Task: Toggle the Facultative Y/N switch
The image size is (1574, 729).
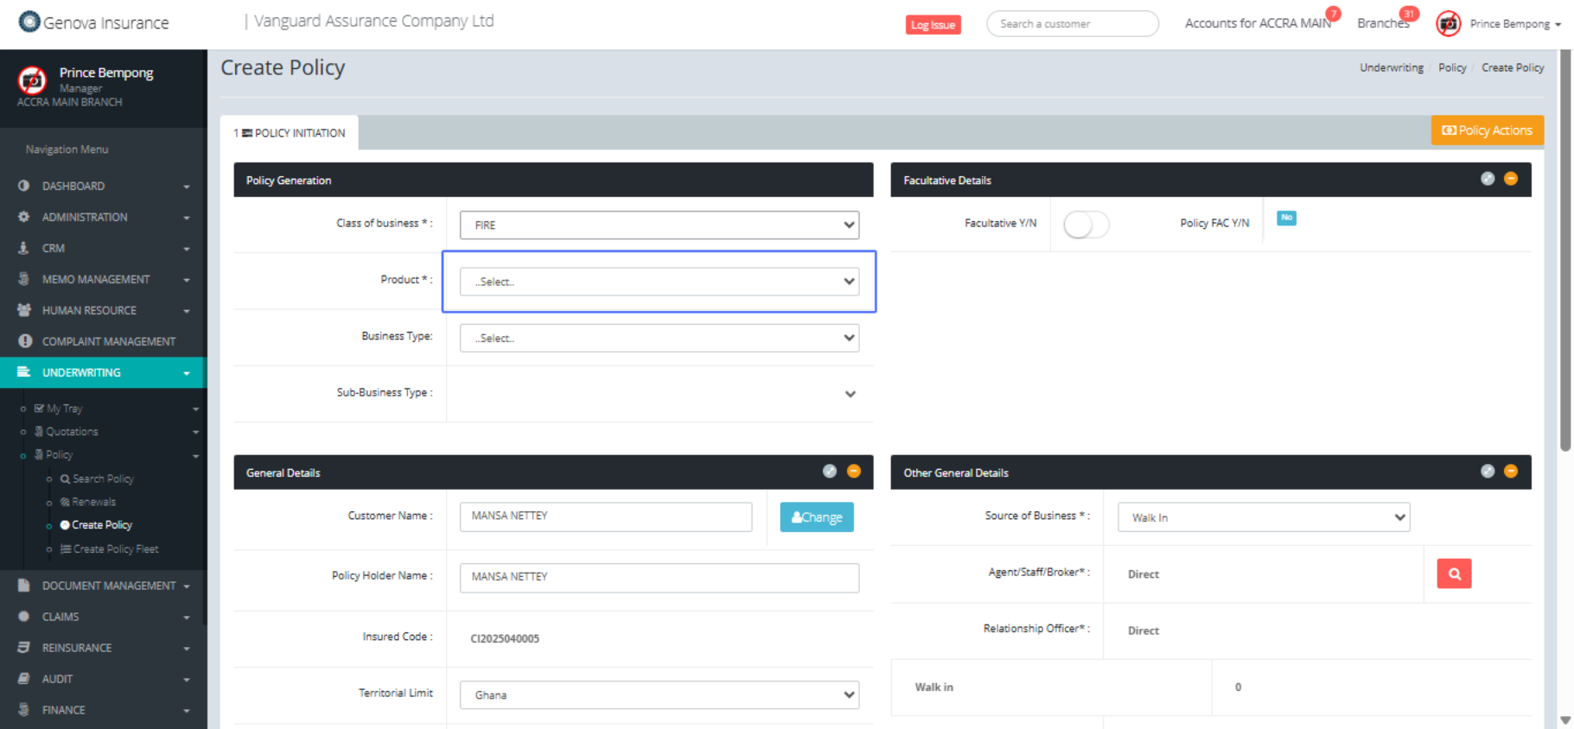Action: pos(1086,225)
